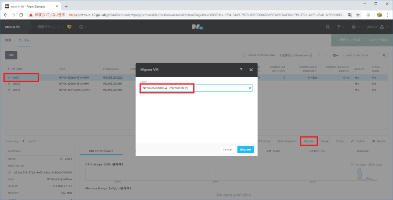Image resolution: width=393 pixels, height=200 pixels.
Task: Open a new browser tab
Action: click(x=66, y=6)
